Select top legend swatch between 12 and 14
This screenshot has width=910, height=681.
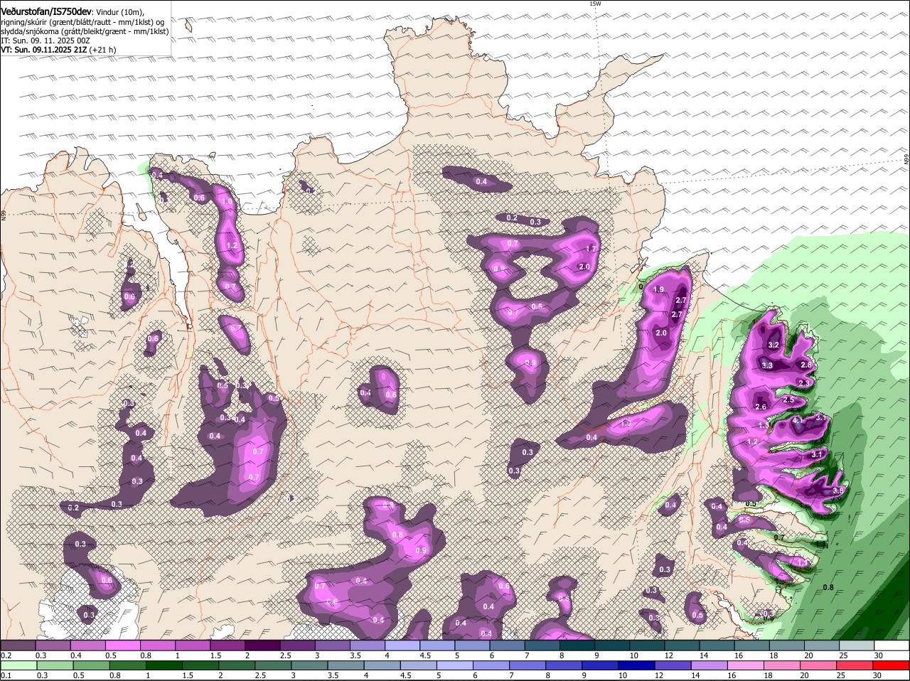(x=682, y=645)
